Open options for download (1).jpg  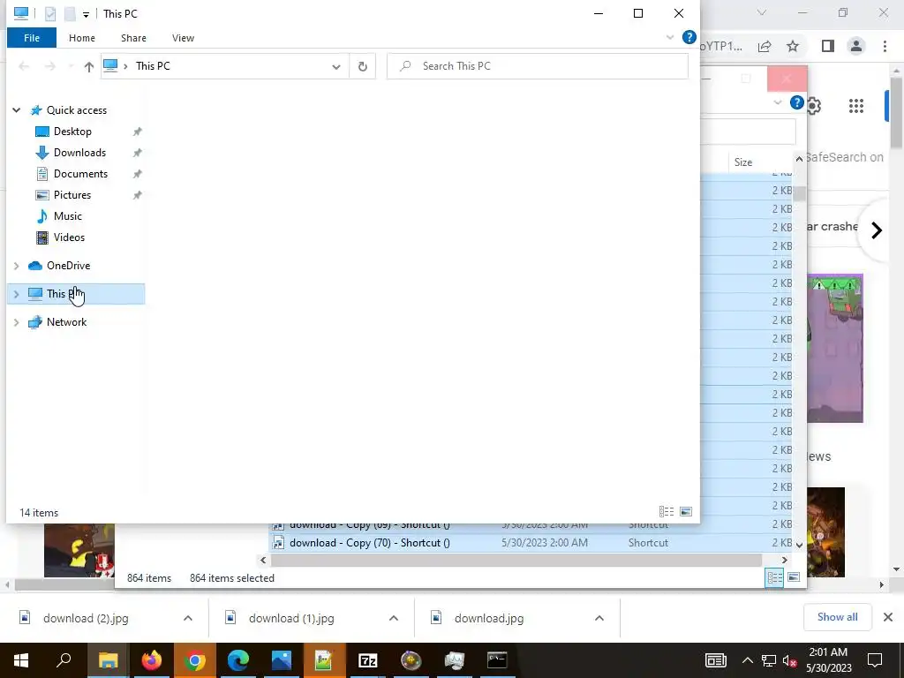[394, 618]
